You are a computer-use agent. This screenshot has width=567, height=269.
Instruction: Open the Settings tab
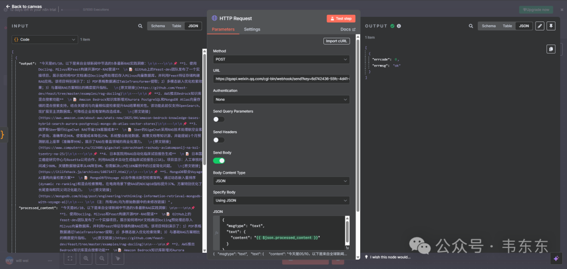(x=252, y=29)
